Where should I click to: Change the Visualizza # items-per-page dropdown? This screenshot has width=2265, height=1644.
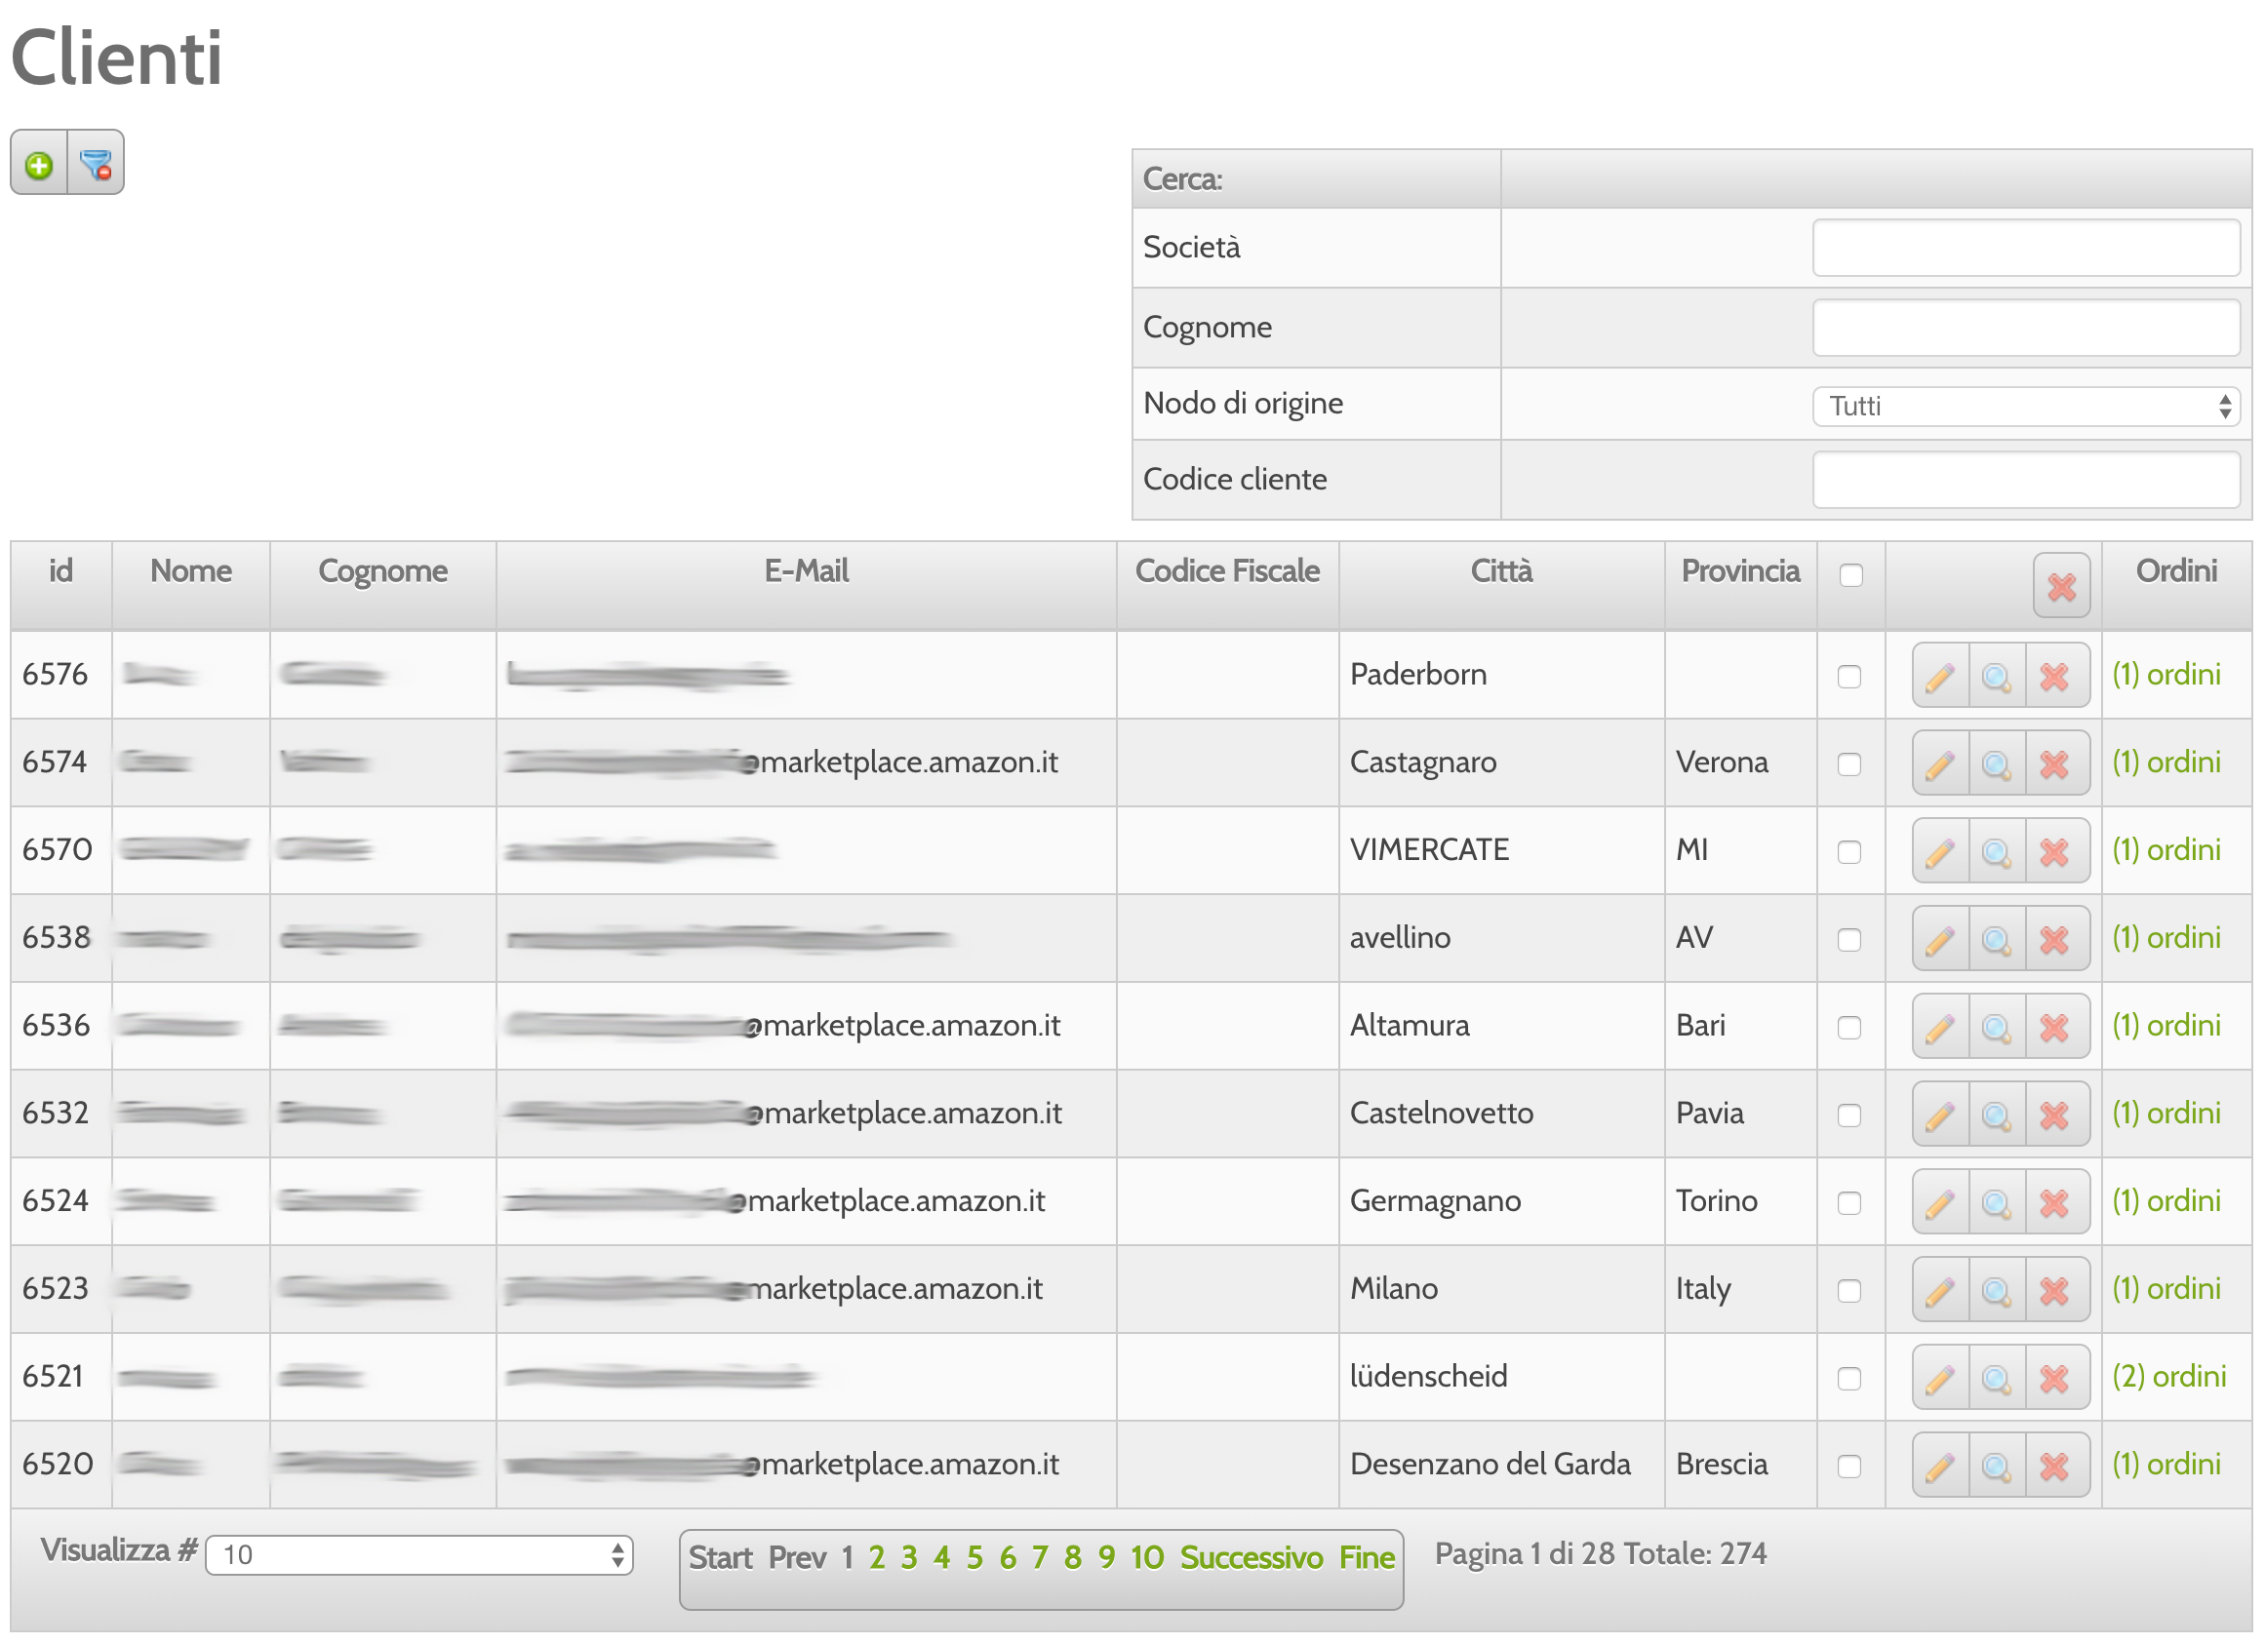417,1553
